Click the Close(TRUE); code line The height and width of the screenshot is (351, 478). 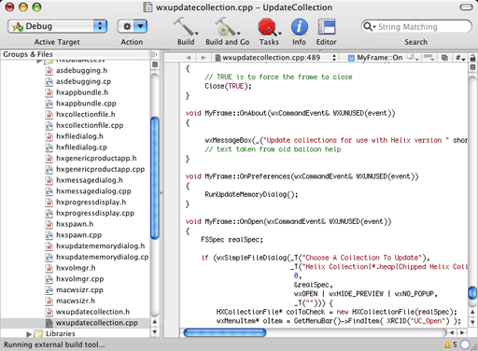(x=228, y=86)
